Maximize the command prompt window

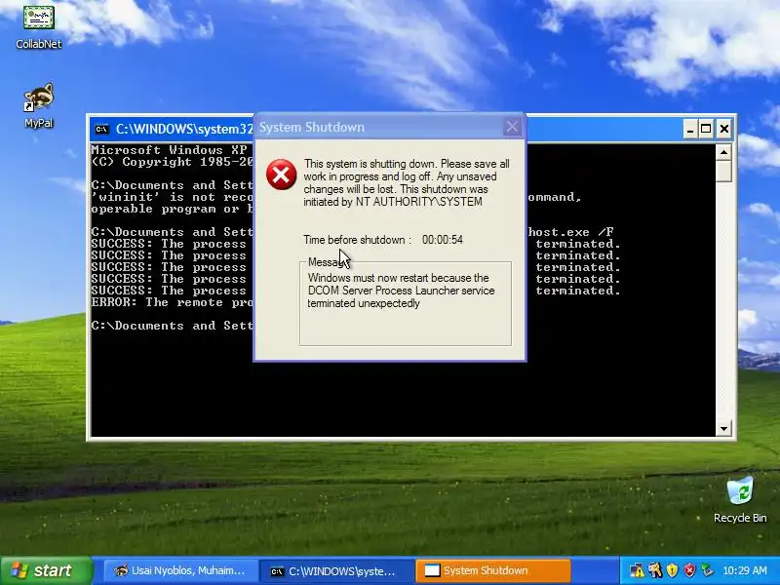tap(706, 130)
